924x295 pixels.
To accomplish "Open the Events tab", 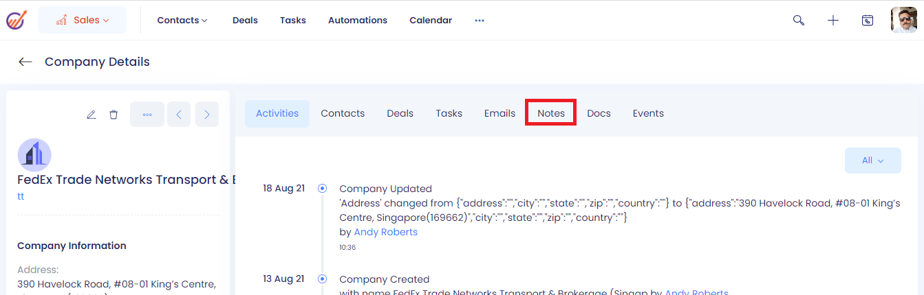I will click(x=648, y=113).
